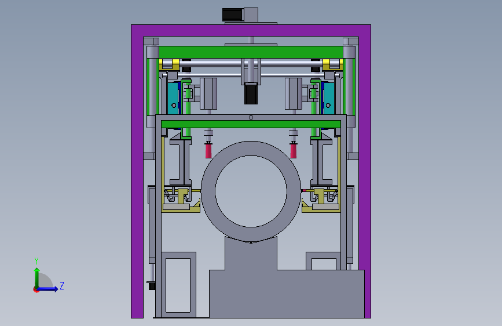Screen dimensions: 502x326
Task: Click the red triad origin point
Action: [x=36, y=289]
